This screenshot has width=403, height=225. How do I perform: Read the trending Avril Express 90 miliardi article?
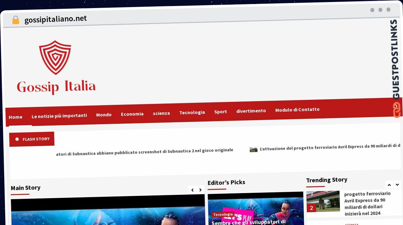tap(367, 203)
